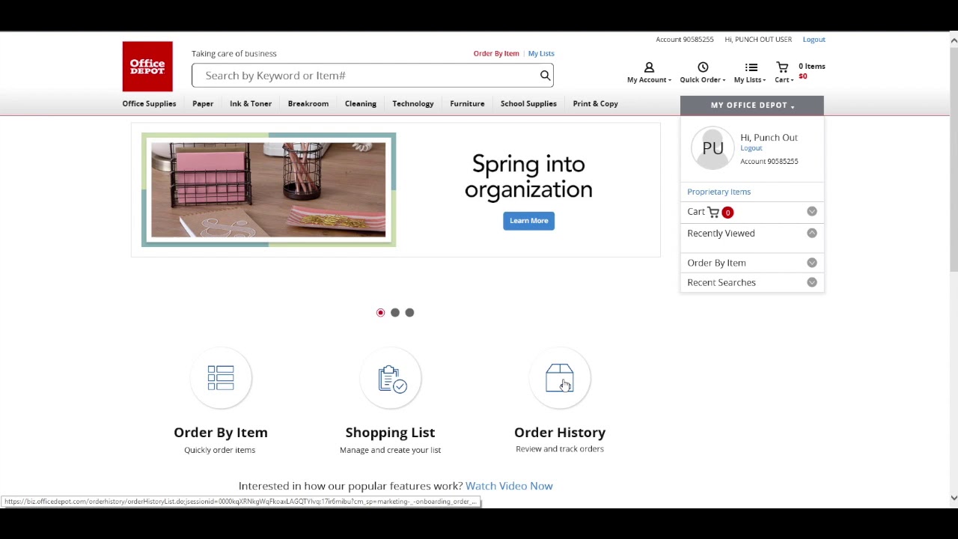The image size is (958, 539).
Task: Click 'Manage and create your list' text
Action: pos(390,450)
